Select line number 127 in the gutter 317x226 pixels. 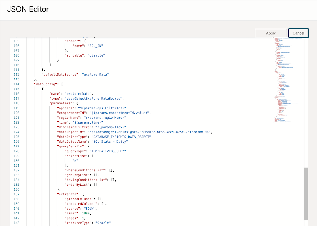(16, 146)
